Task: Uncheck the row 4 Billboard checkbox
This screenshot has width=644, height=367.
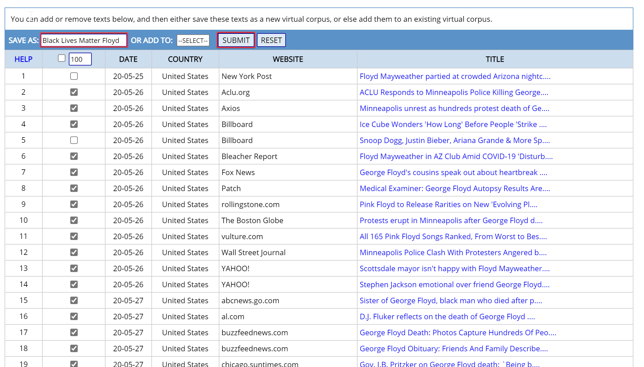Action: coord(74,124)
